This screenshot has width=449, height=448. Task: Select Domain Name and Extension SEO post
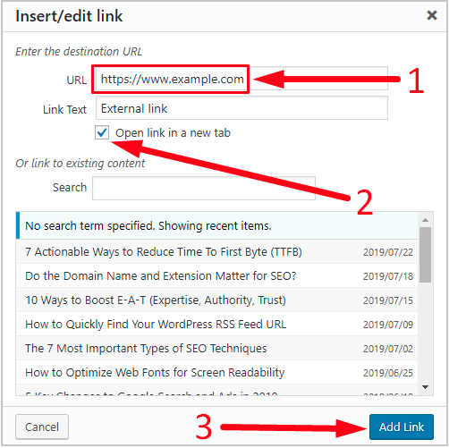pyautogui.click(x=216, y=276)
